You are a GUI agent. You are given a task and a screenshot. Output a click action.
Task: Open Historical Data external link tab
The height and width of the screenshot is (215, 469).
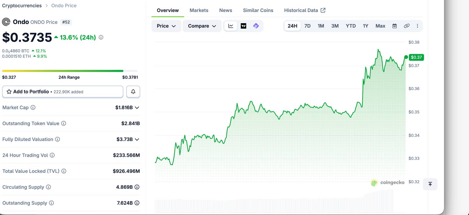305,10
